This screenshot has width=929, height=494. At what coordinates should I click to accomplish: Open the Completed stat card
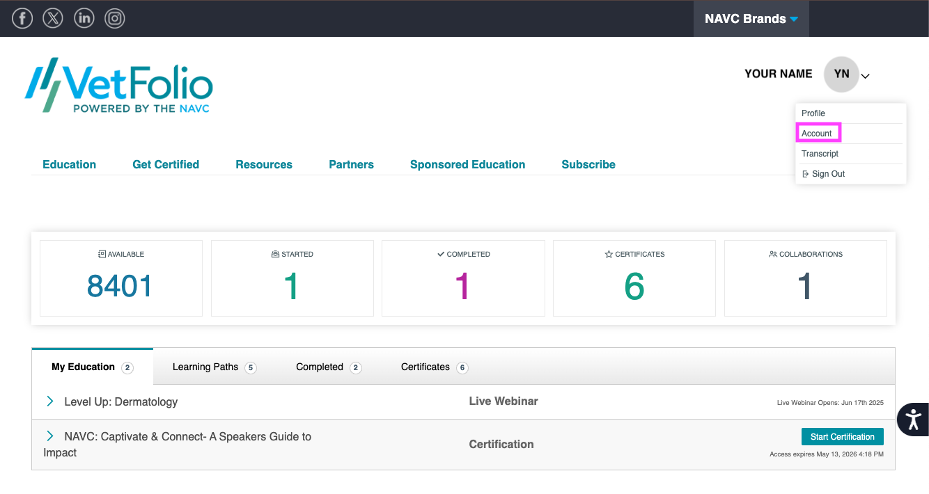tap(463, 278)
